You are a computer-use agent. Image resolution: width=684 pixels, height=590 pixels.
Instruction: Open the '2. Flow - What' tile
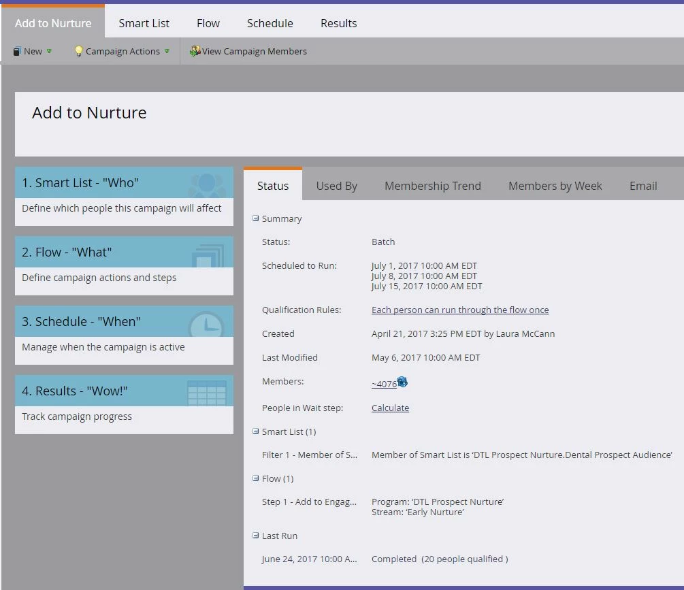point(124,252)
